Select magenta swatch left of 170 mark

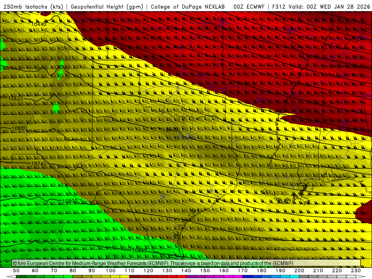tap(238, 277)
